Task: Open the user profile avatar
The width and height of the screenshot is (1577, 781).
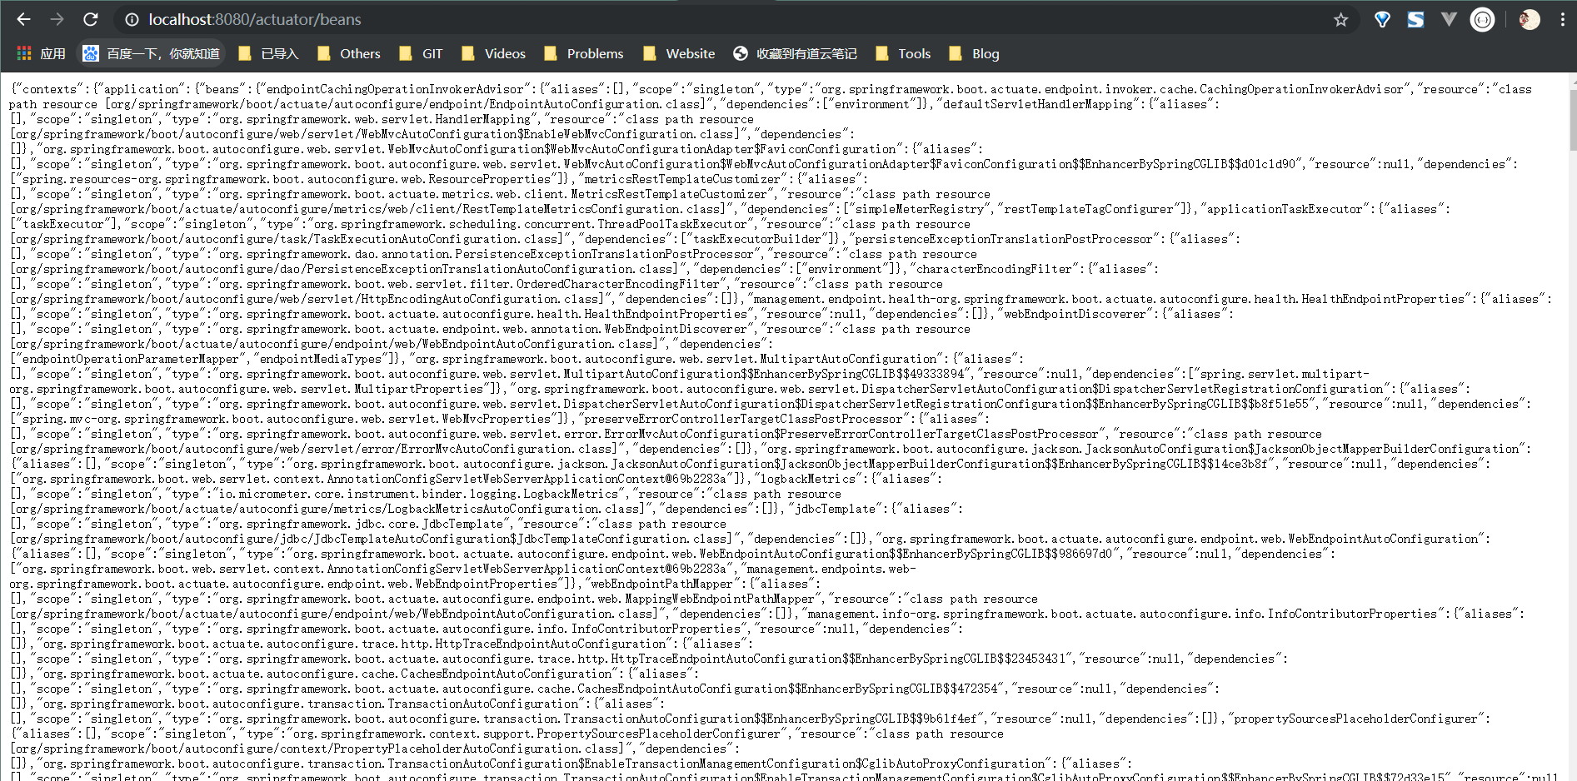Action: pos(1530,19)
